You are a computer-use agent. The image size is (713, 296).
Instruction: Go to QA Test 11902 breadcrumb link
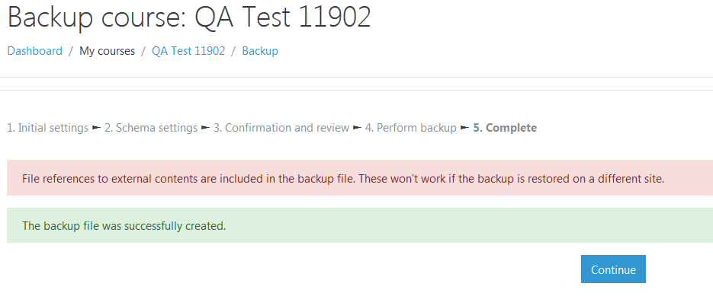[188, 51]
